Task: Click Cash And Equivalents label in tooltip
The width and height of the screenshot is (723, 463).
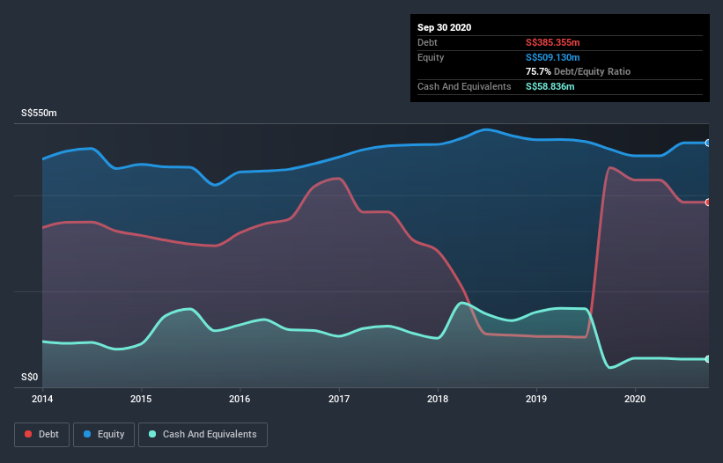Action: click(464, 86)
